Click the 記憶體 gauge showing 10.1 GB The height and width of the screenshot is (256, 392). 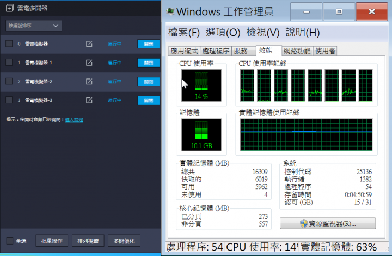tap(201, 135)
